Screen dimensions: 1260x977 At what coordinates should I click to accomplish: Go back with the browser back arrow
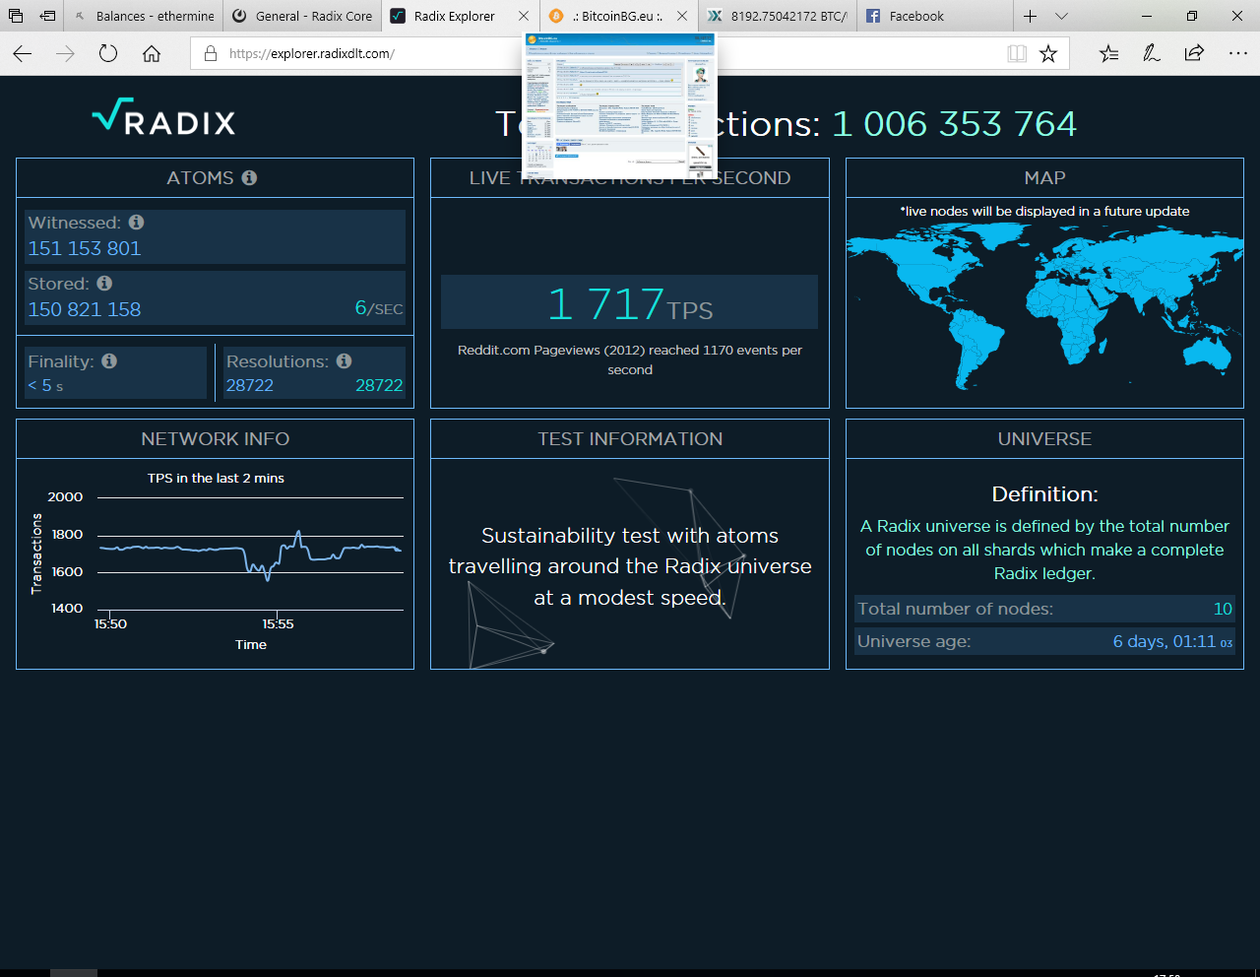pyautogui.click(x=22, y=53)
